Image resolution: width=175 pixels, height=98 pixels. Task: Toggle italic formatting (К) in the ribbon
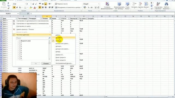(17, 7)
